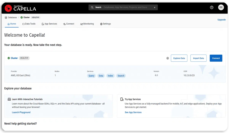Clear search using the X icon
This screenshot has height=133, width=230.
pos(154,7)
